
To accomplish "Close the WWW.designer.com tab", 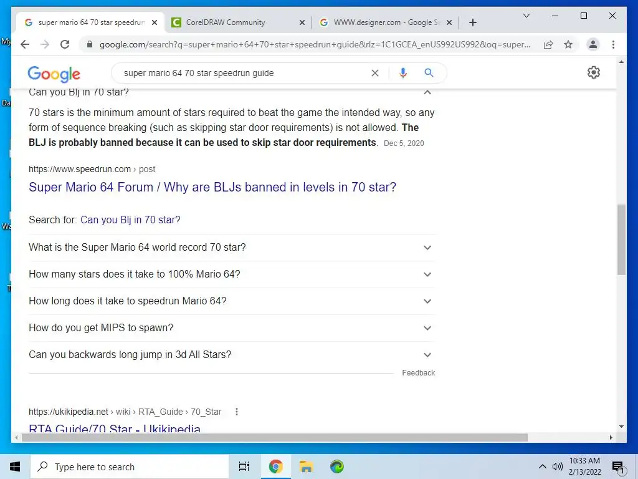I will click(x=449, y=22).
